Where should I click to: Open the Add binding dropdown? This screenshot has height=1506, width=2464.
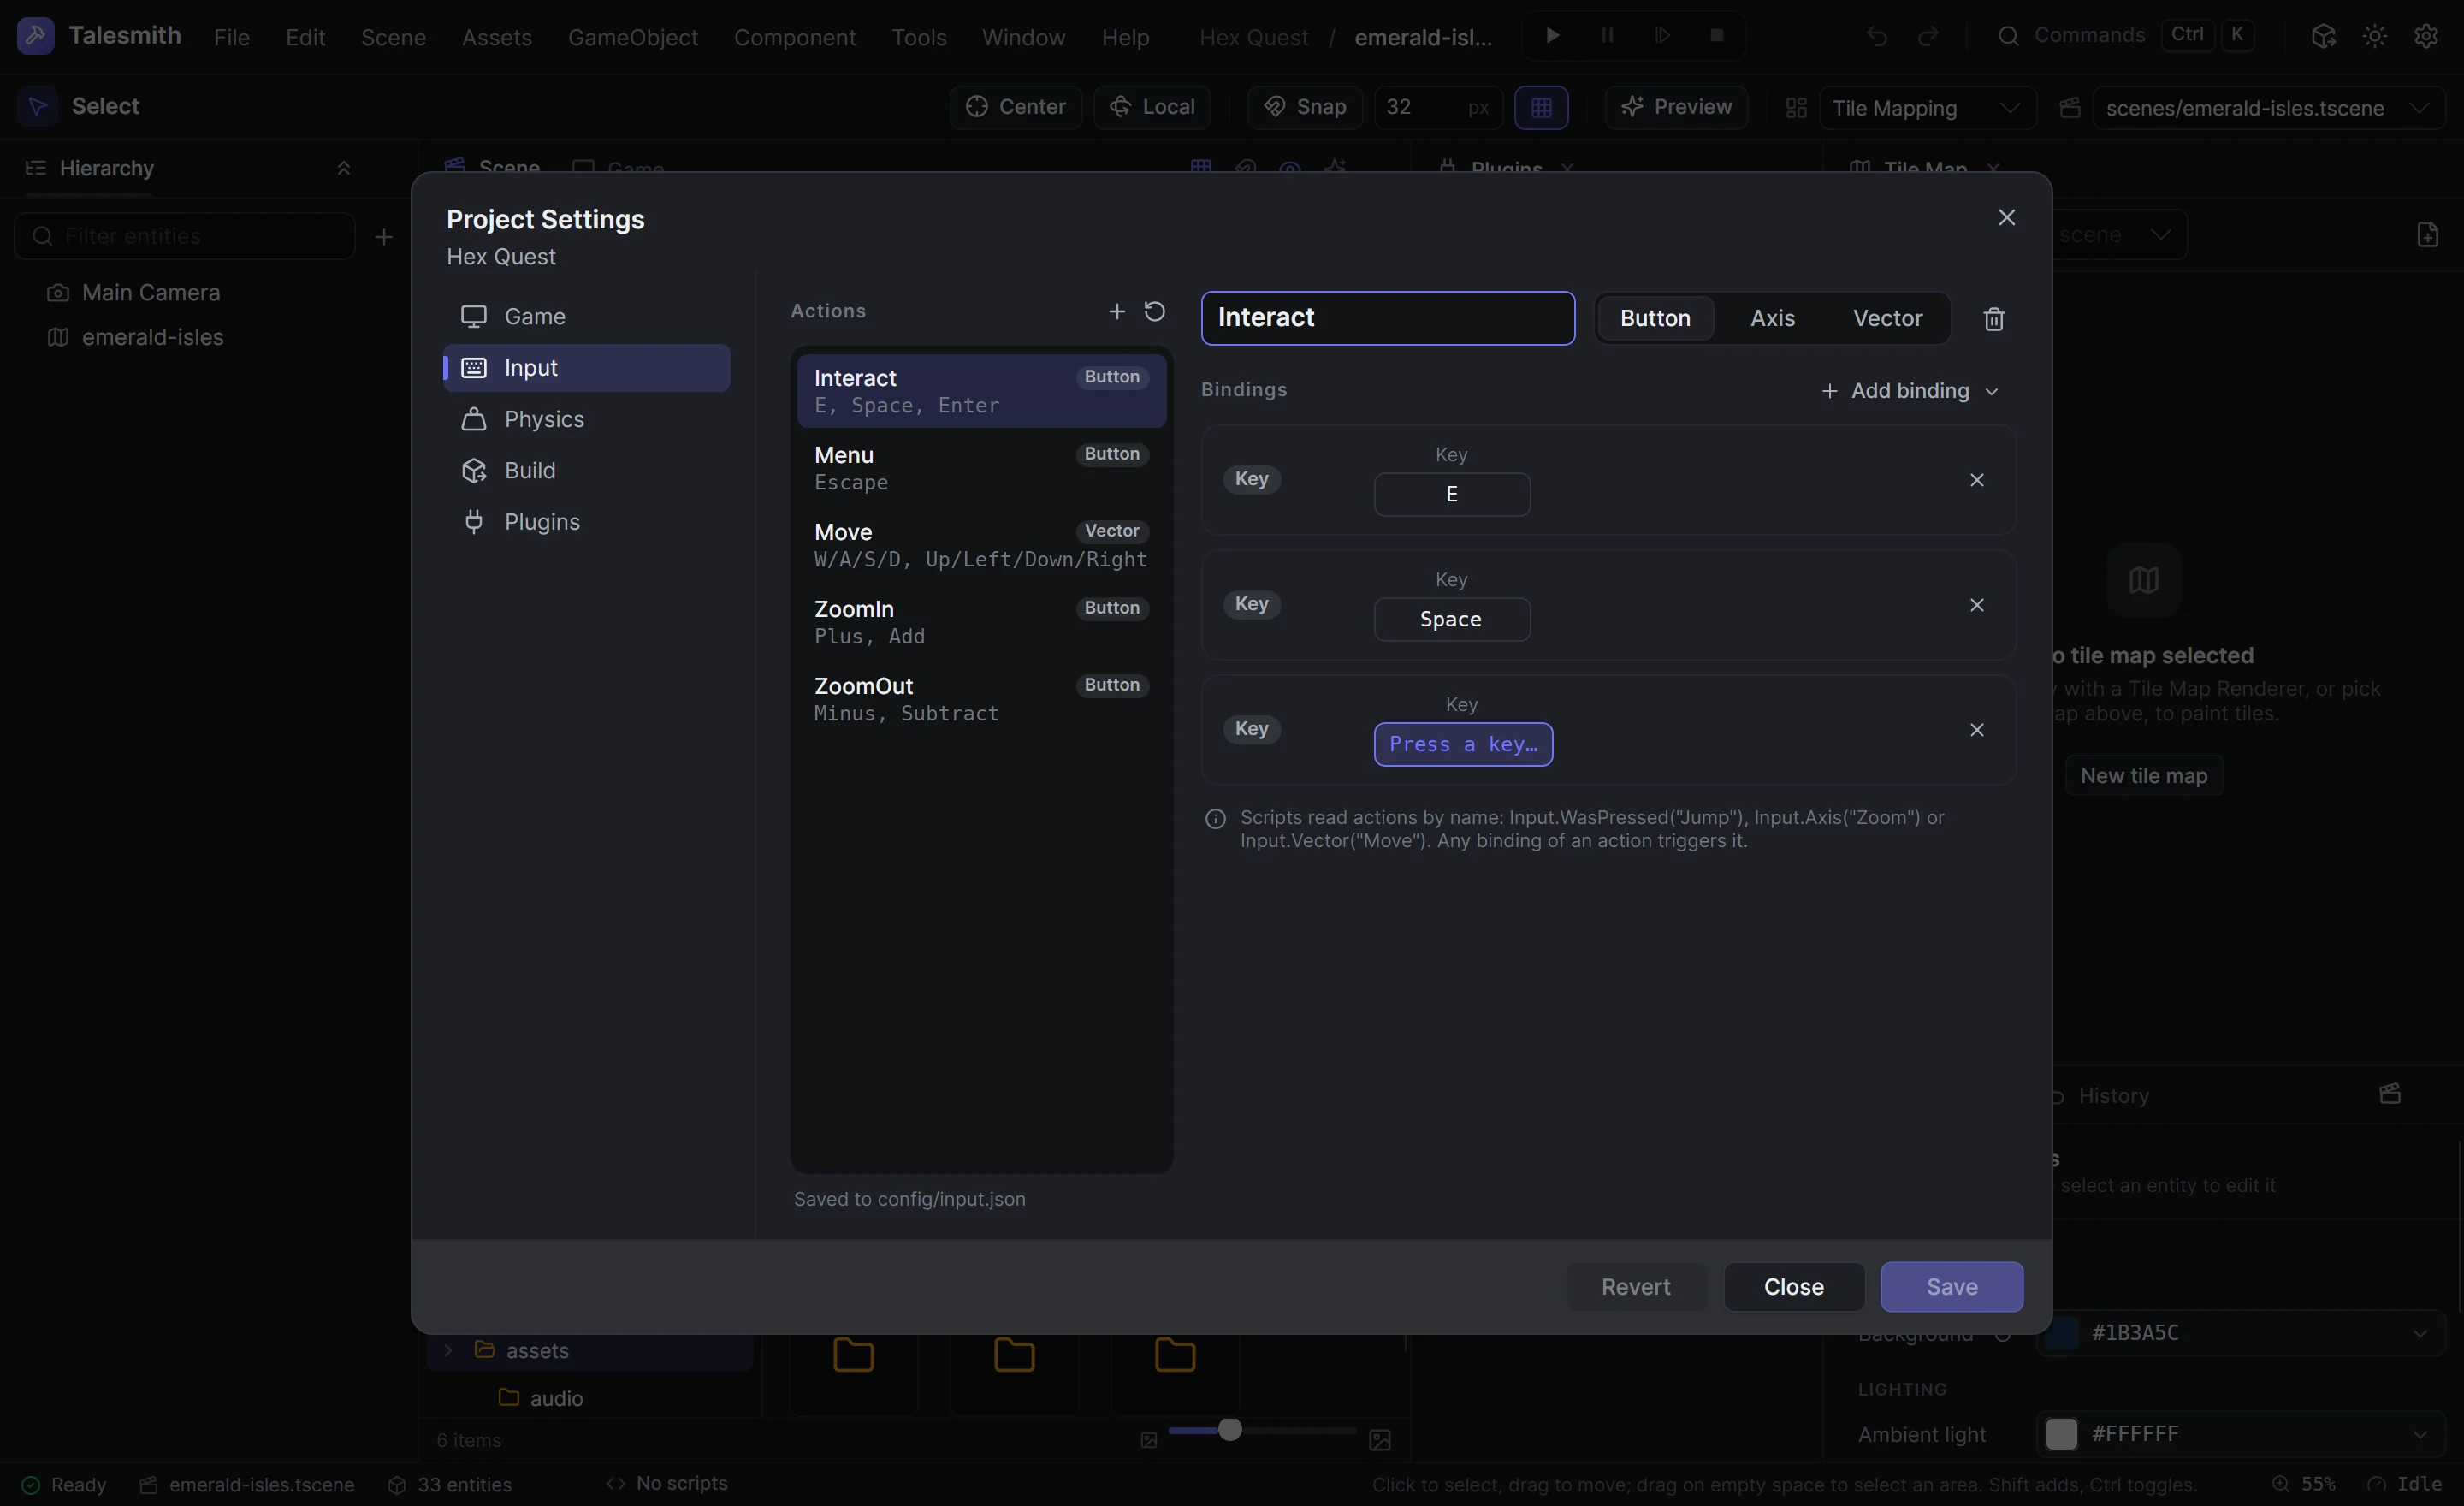pyautogui.click(x=1909, y=391)
